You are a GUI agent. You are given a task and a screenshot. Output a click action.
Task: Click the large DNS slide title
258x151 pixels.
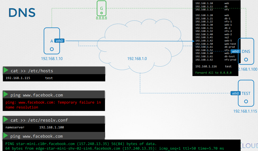pos(22,13)
